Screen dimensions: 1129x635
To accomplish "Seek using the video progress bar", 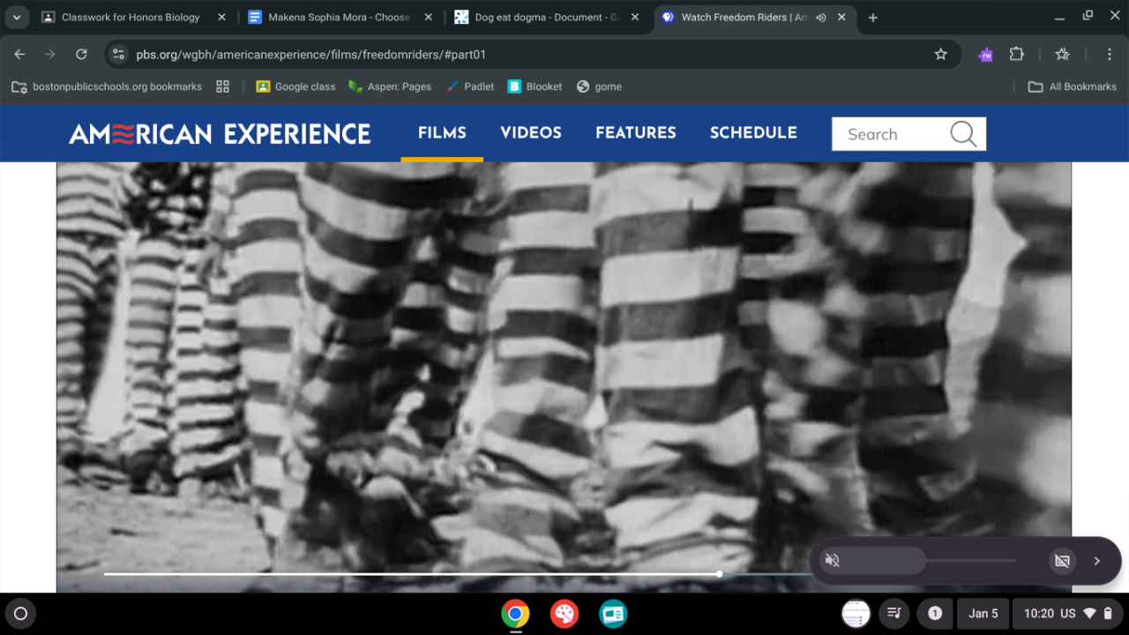I will 457,574.
